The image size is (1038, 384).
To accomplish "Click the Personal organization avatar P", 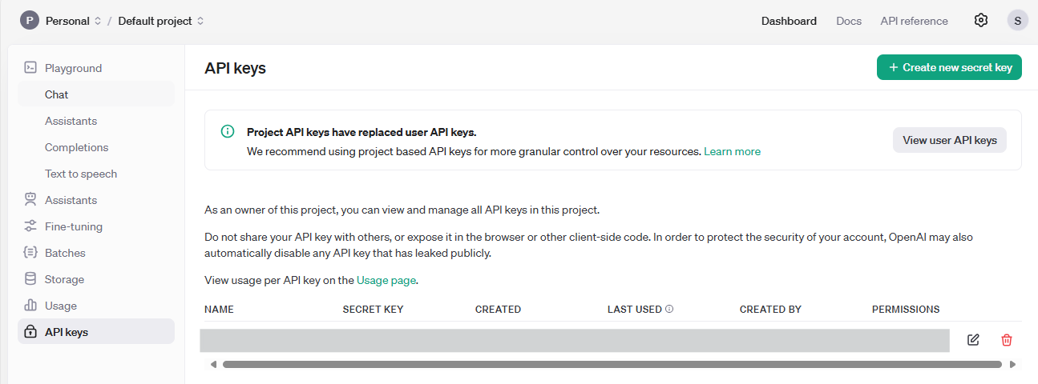I will pos(30,21).
